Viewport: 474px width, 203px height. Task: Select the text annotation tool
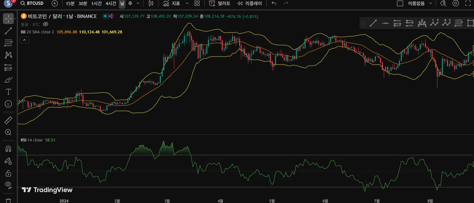8,92
